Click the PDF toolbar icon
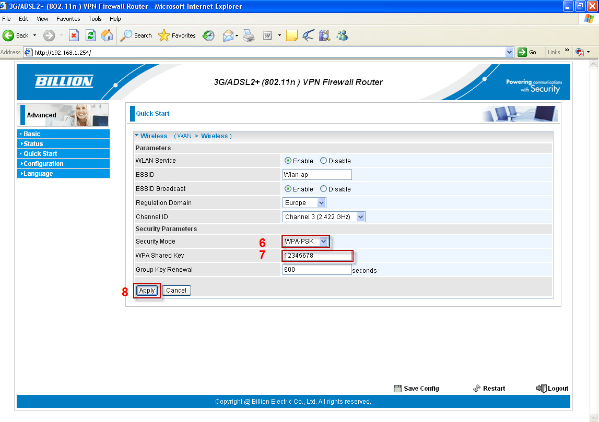The width and height of the screenshot is (599, 422). (580, 52)
